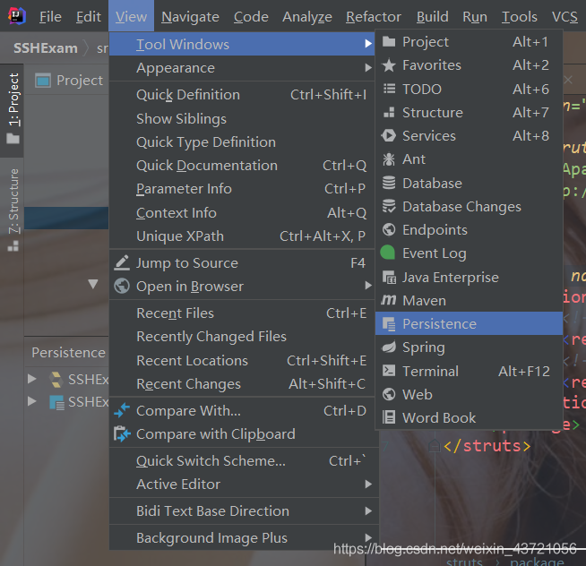This screenshot has width=586, height=566.
Task: Click the Endpoints globe icon
Action: pyautogui.click(x=389, y=230)
